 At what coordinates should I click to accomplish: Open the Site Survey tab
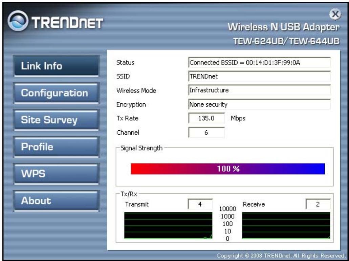click(x=56, y=120)
